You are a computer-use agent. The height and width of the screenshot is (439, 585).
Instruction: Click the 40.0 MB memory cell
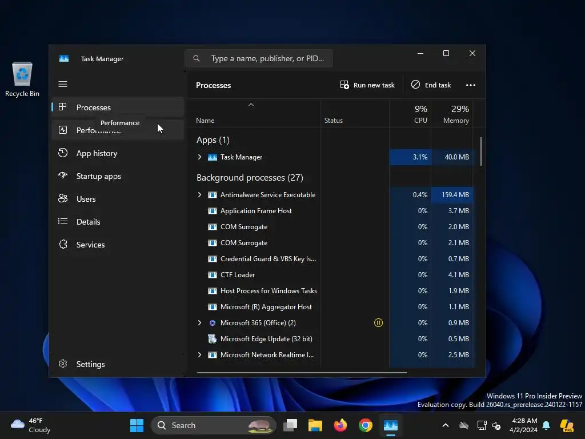pyautogui.click(x=452, y=157)
